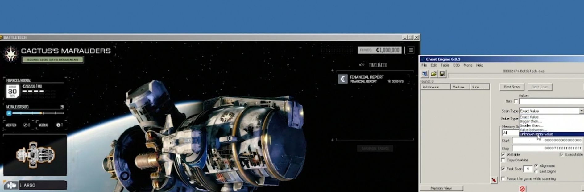Screen dimensions: 584x192
Task: Click the Fast Scan alignment number field
Action: 528,169
